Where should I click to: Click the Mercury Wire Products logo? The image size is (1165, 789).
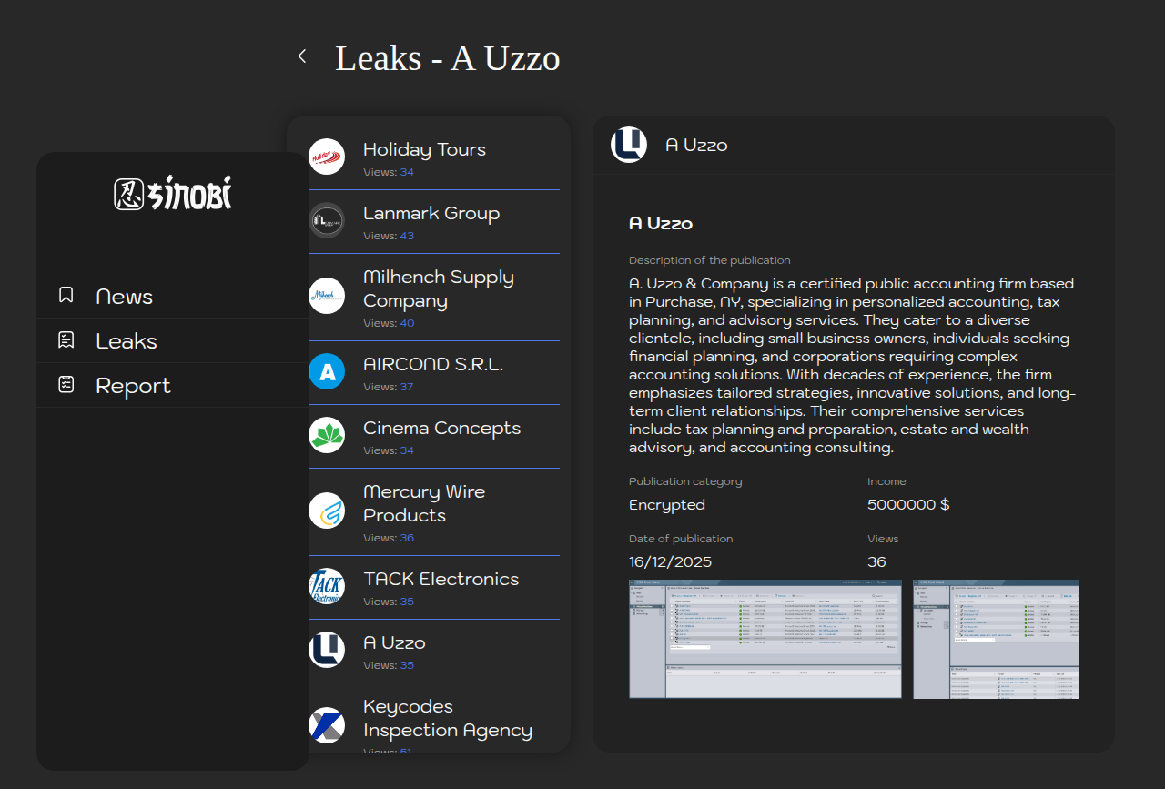click(x=327, y=511)
